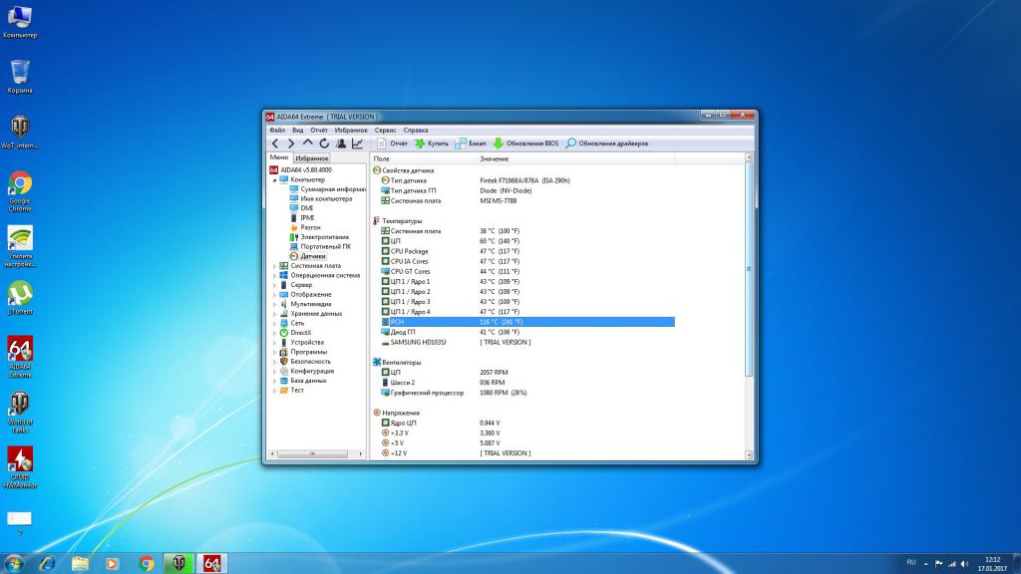Click the vertical scrollbar in sensor list
This screenshot has height=574, width=1021.
749,269
